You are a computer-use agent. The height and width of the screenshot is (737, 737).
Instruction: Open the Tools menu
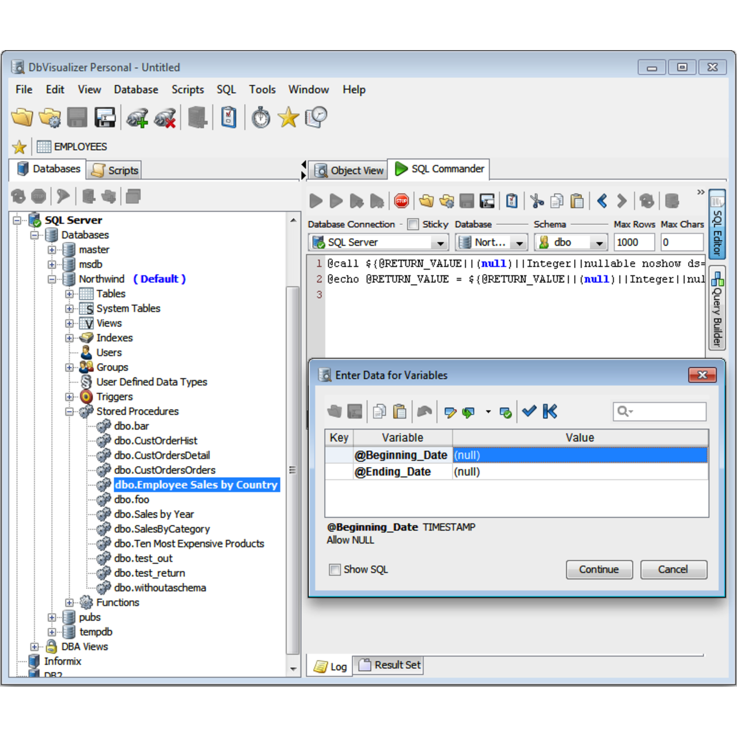tap(262, 90)
